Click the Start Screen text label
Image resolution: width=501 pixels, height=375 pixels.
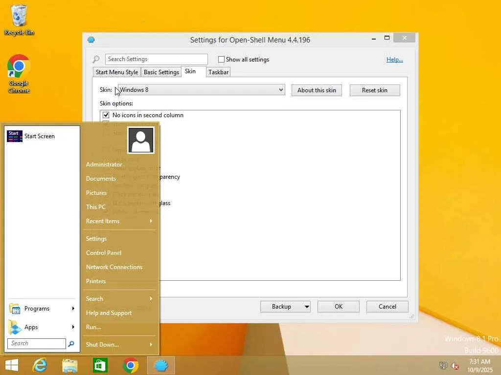coord(40,136)
